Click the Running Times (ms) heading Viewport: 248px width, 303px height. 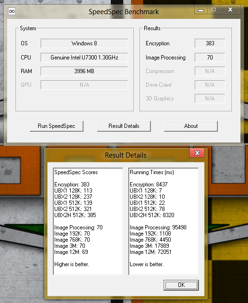coord(152,172)
